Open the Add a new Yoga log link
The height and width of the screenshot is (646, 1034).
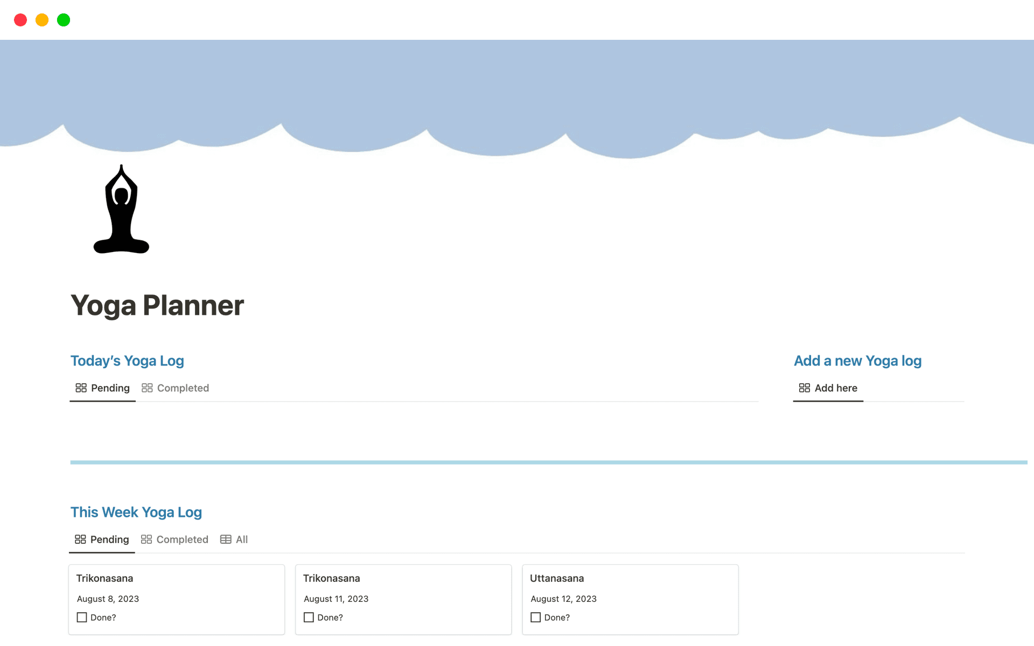[x=857, y=361]
